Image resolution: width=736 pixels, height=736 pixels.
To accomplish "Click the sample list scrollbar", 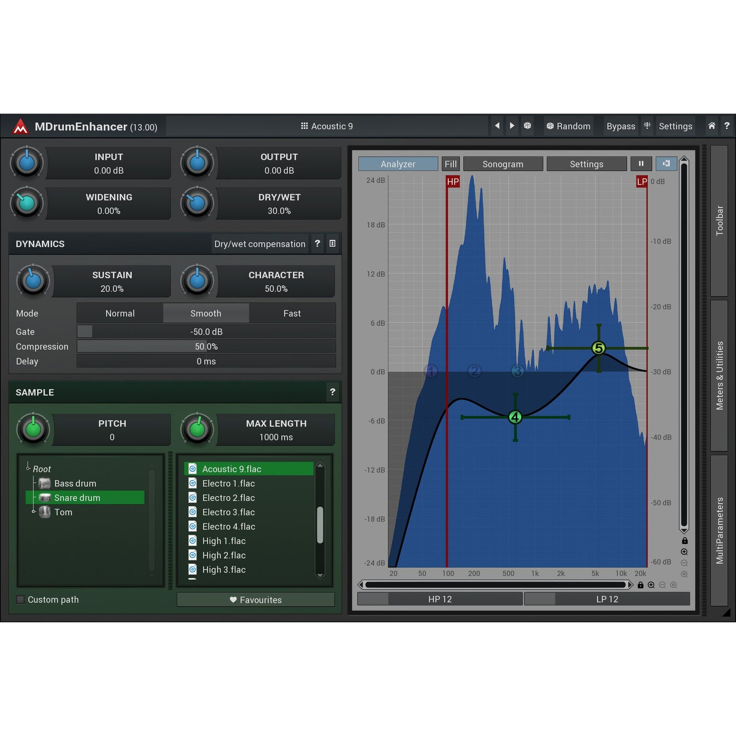I will (320, 522).
